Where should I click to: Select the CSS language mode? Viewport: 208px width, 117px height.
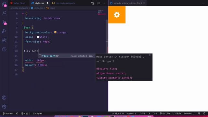(x=155, y=113)
